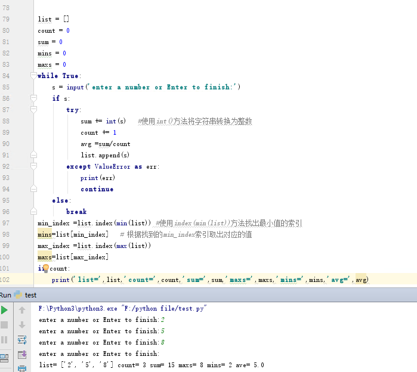Viewport: 417px width, 372px height.
Task: Rerun the program with green play icon
Action: point(4,310)
